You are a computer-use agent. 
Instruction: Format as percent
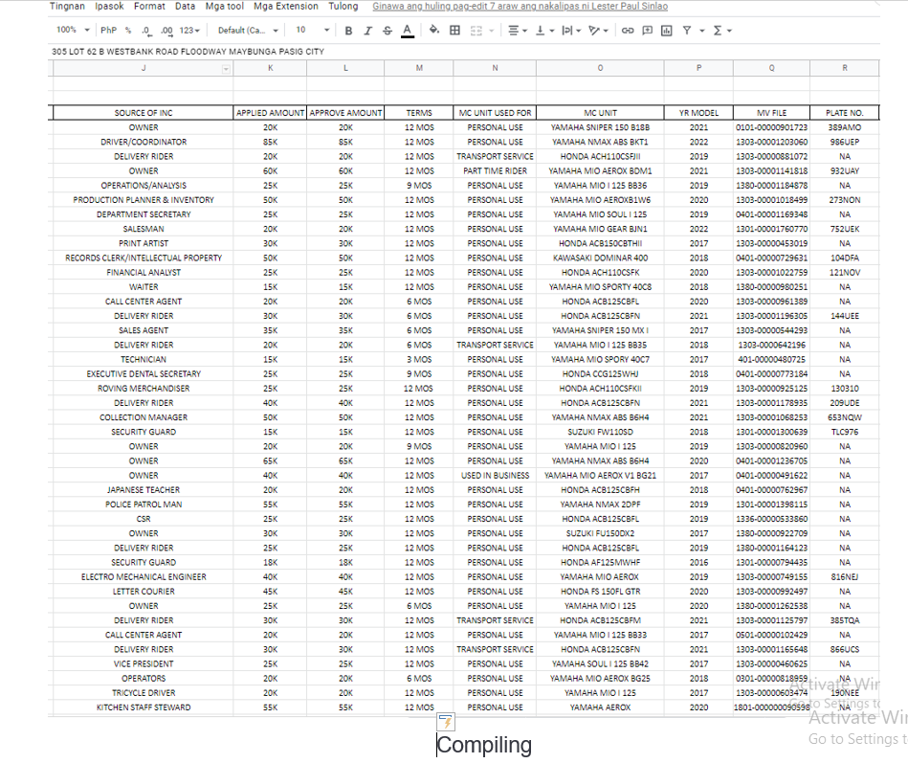tap(128, 30)
